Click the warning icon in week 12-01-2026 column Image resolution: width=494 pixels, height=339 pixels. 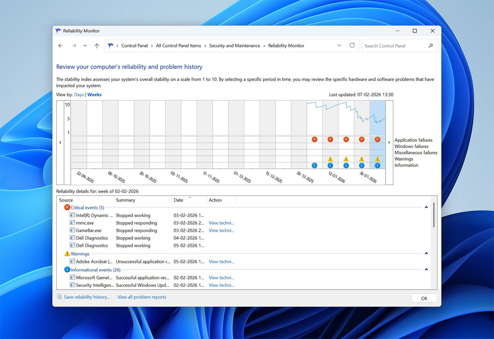330,159
